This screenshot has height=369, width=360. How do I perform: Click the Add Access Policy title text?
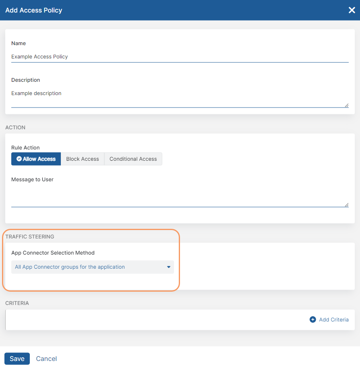pyautogui.click(x=34, y=10)
